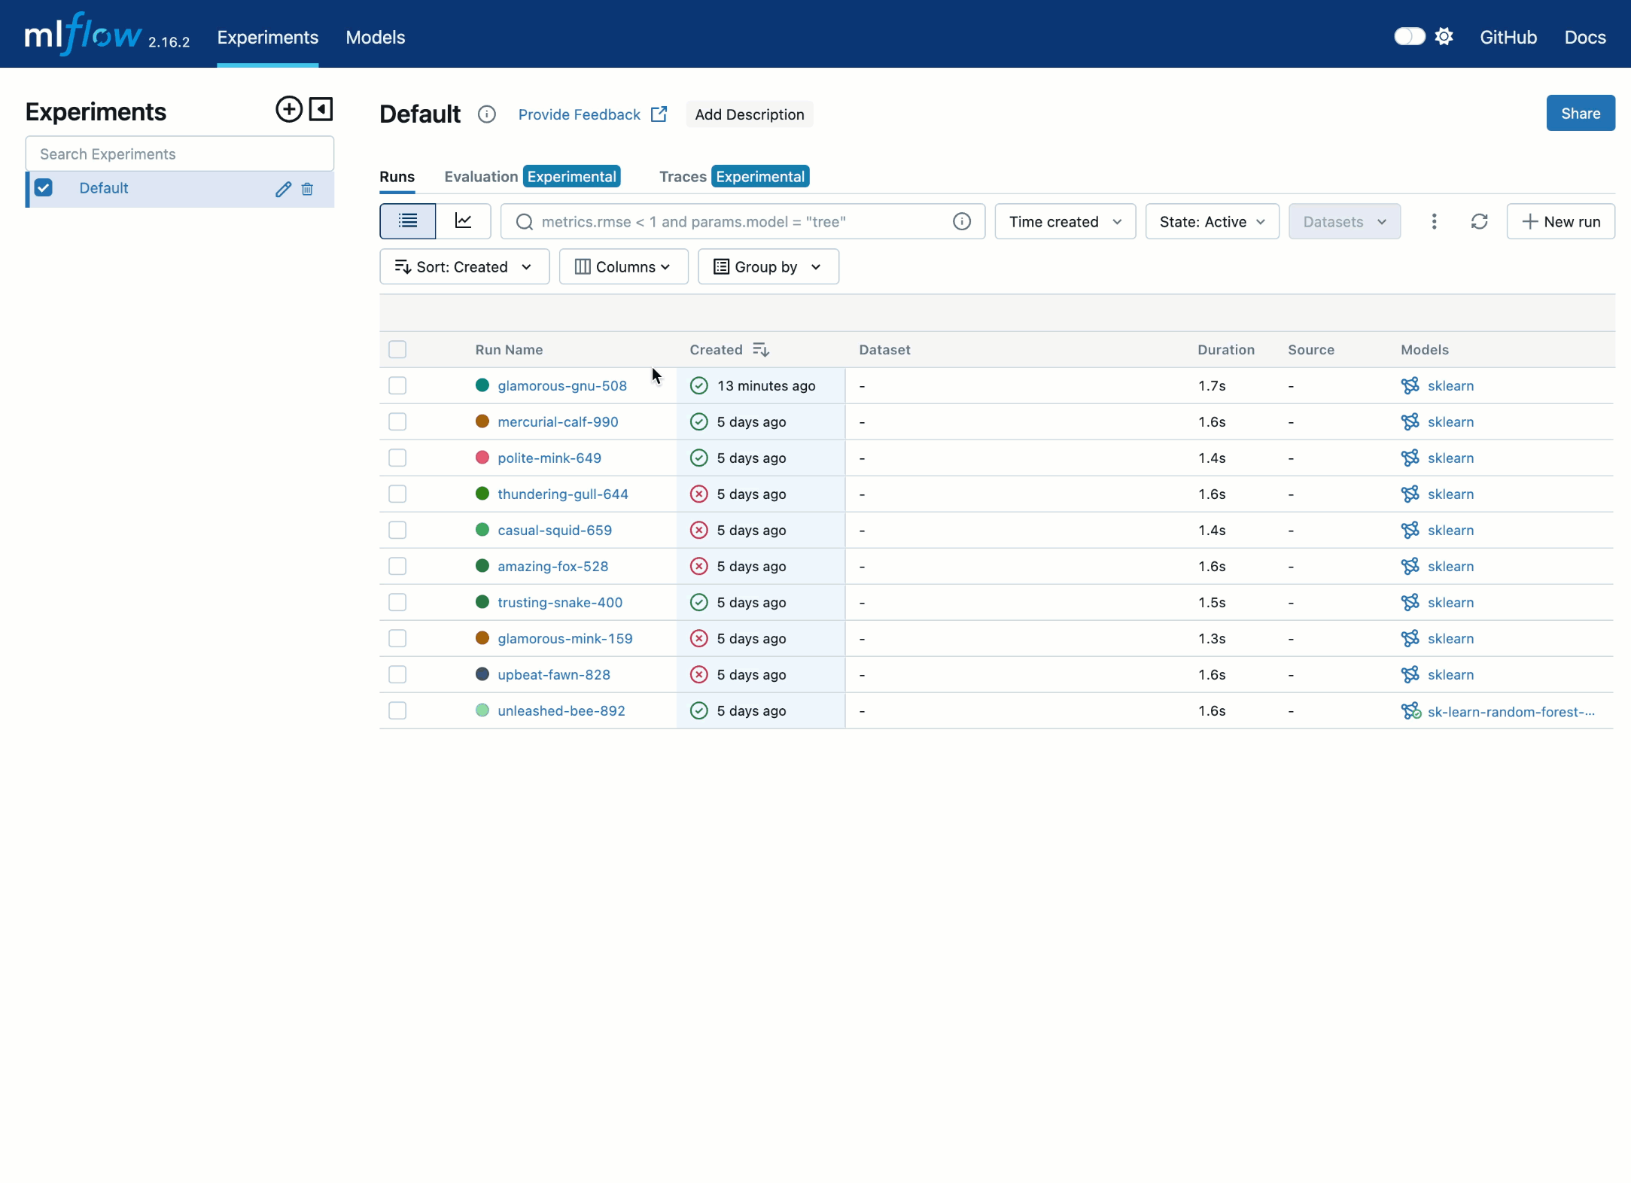Refresh the runs table
This screenshot has height=1183, width=1631.
click(x=1478, y=221)
